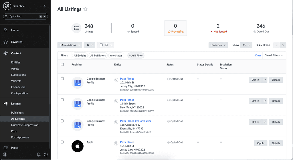The height and width of the screenshot is (160, 293).
Task: Open notifications bell in sidebar footer
Action: point(39,154)
